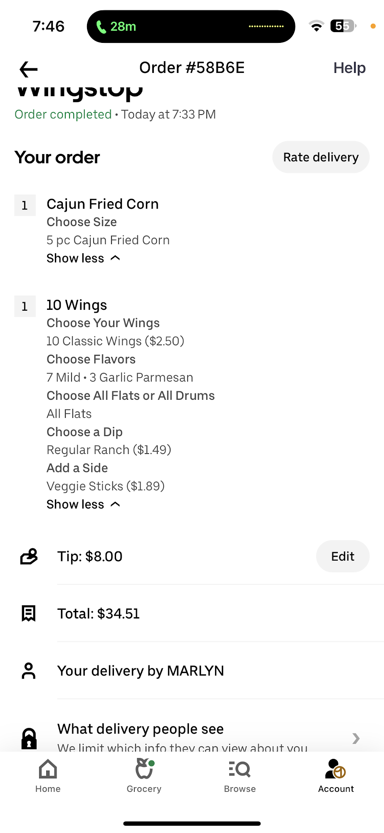
Task: Tap the delivery person icon
Action: [x=29, y=671]
